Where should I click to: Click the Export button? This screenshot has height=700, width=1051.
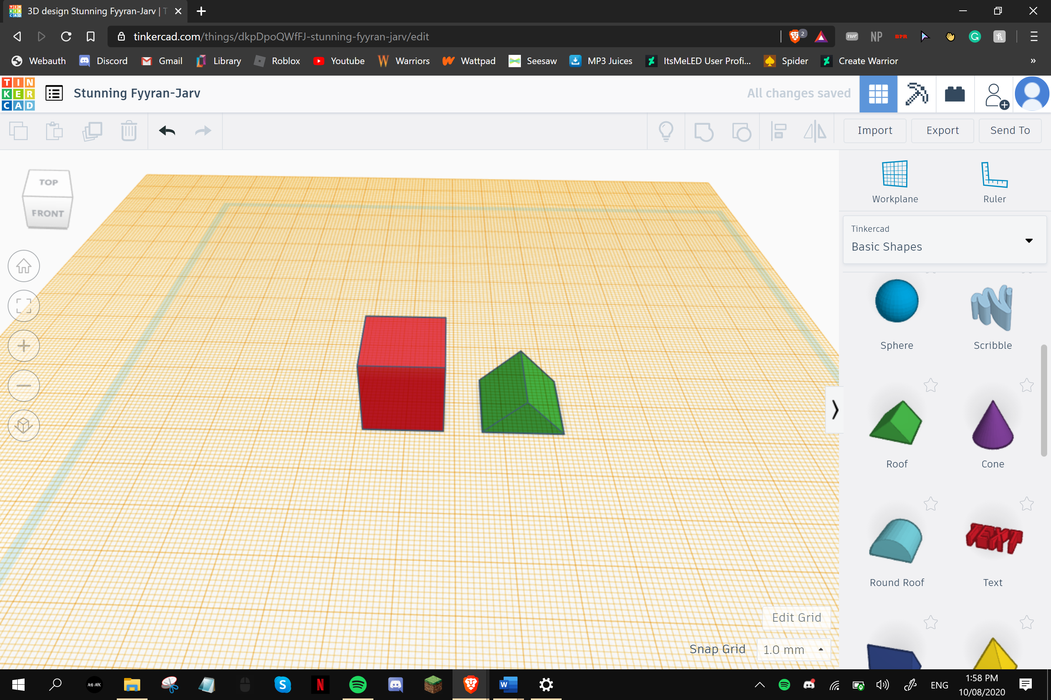(942, 130)
